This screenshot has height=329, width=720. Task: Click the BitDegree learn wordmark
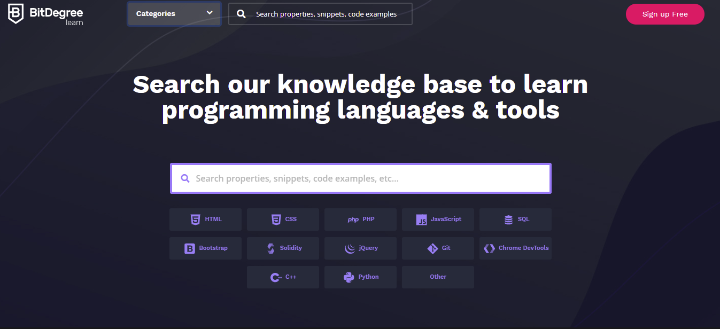[56, 15]
